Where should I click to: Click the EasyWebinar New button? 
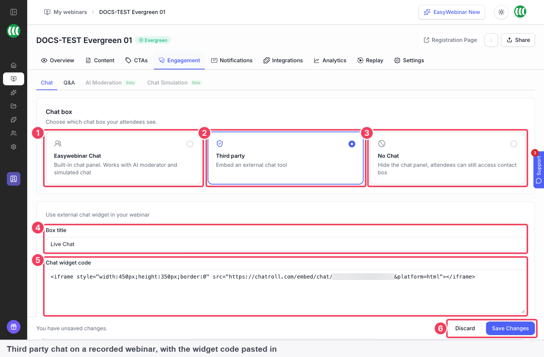tap(452, 12)
